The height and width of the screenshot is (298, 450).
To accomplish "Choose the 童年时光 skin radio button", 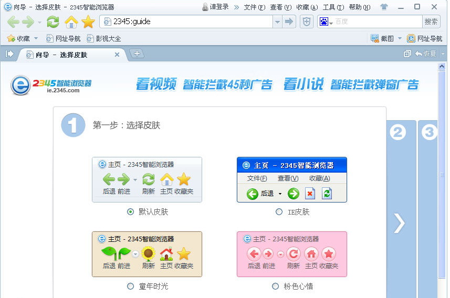I will click(130, 286).
